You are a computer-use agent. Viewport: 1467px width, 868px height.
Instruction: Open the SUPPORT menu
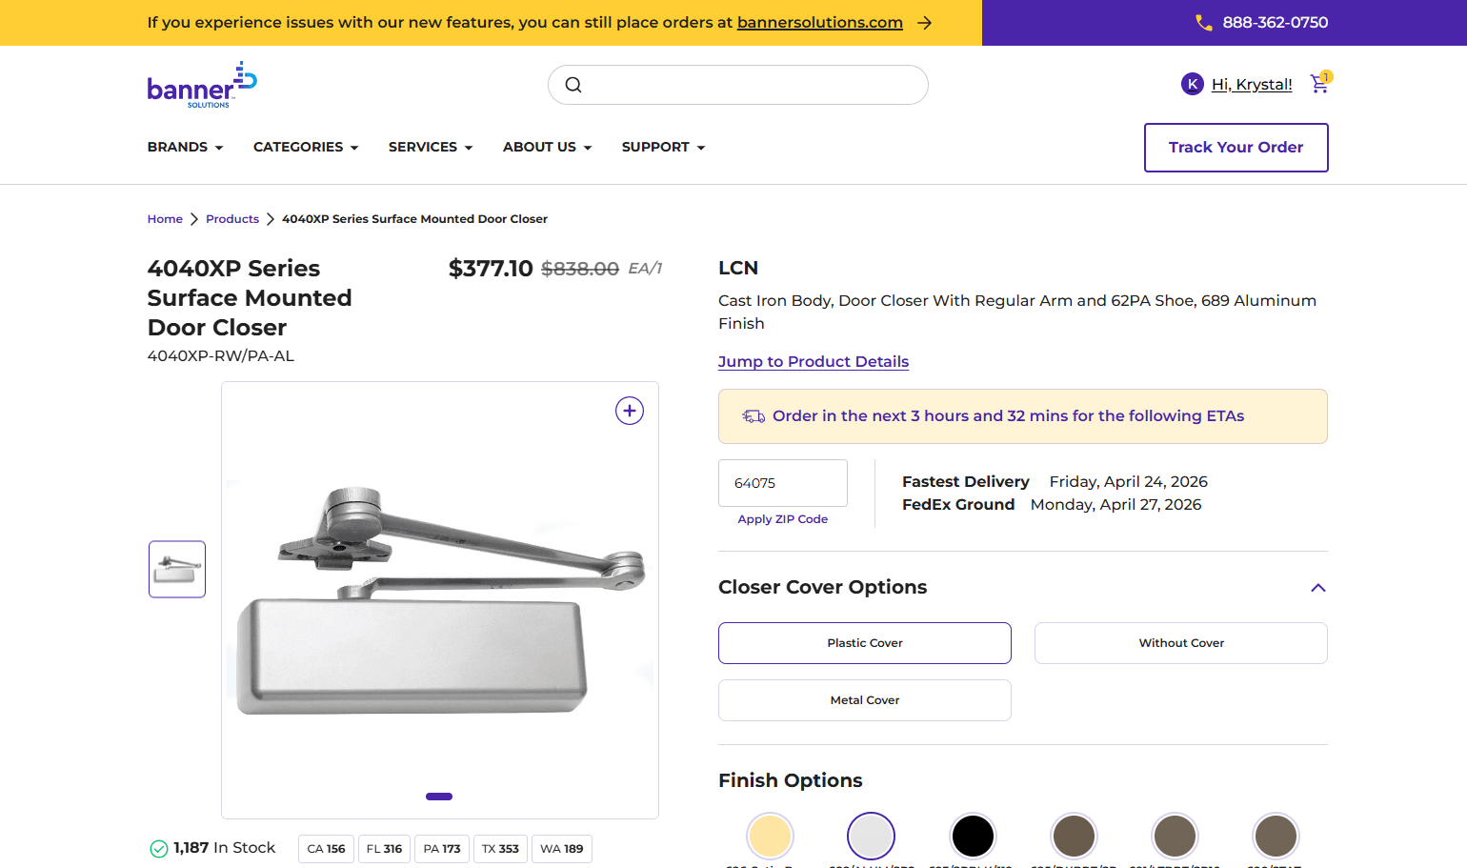(x=663, y=147)
